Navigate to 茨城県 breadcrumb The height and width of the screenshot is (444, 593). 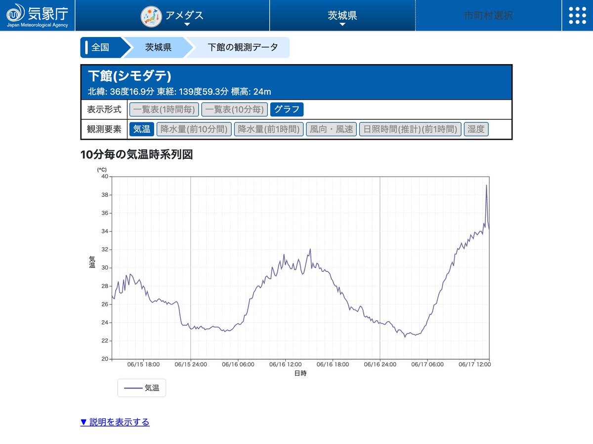click(x=158, y=47)
